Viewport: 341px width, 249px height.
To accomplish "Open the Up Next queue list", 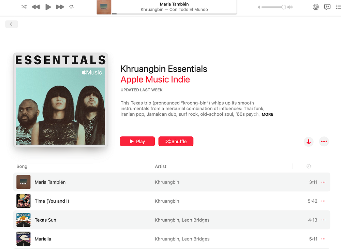I will [x=338, y=7].
